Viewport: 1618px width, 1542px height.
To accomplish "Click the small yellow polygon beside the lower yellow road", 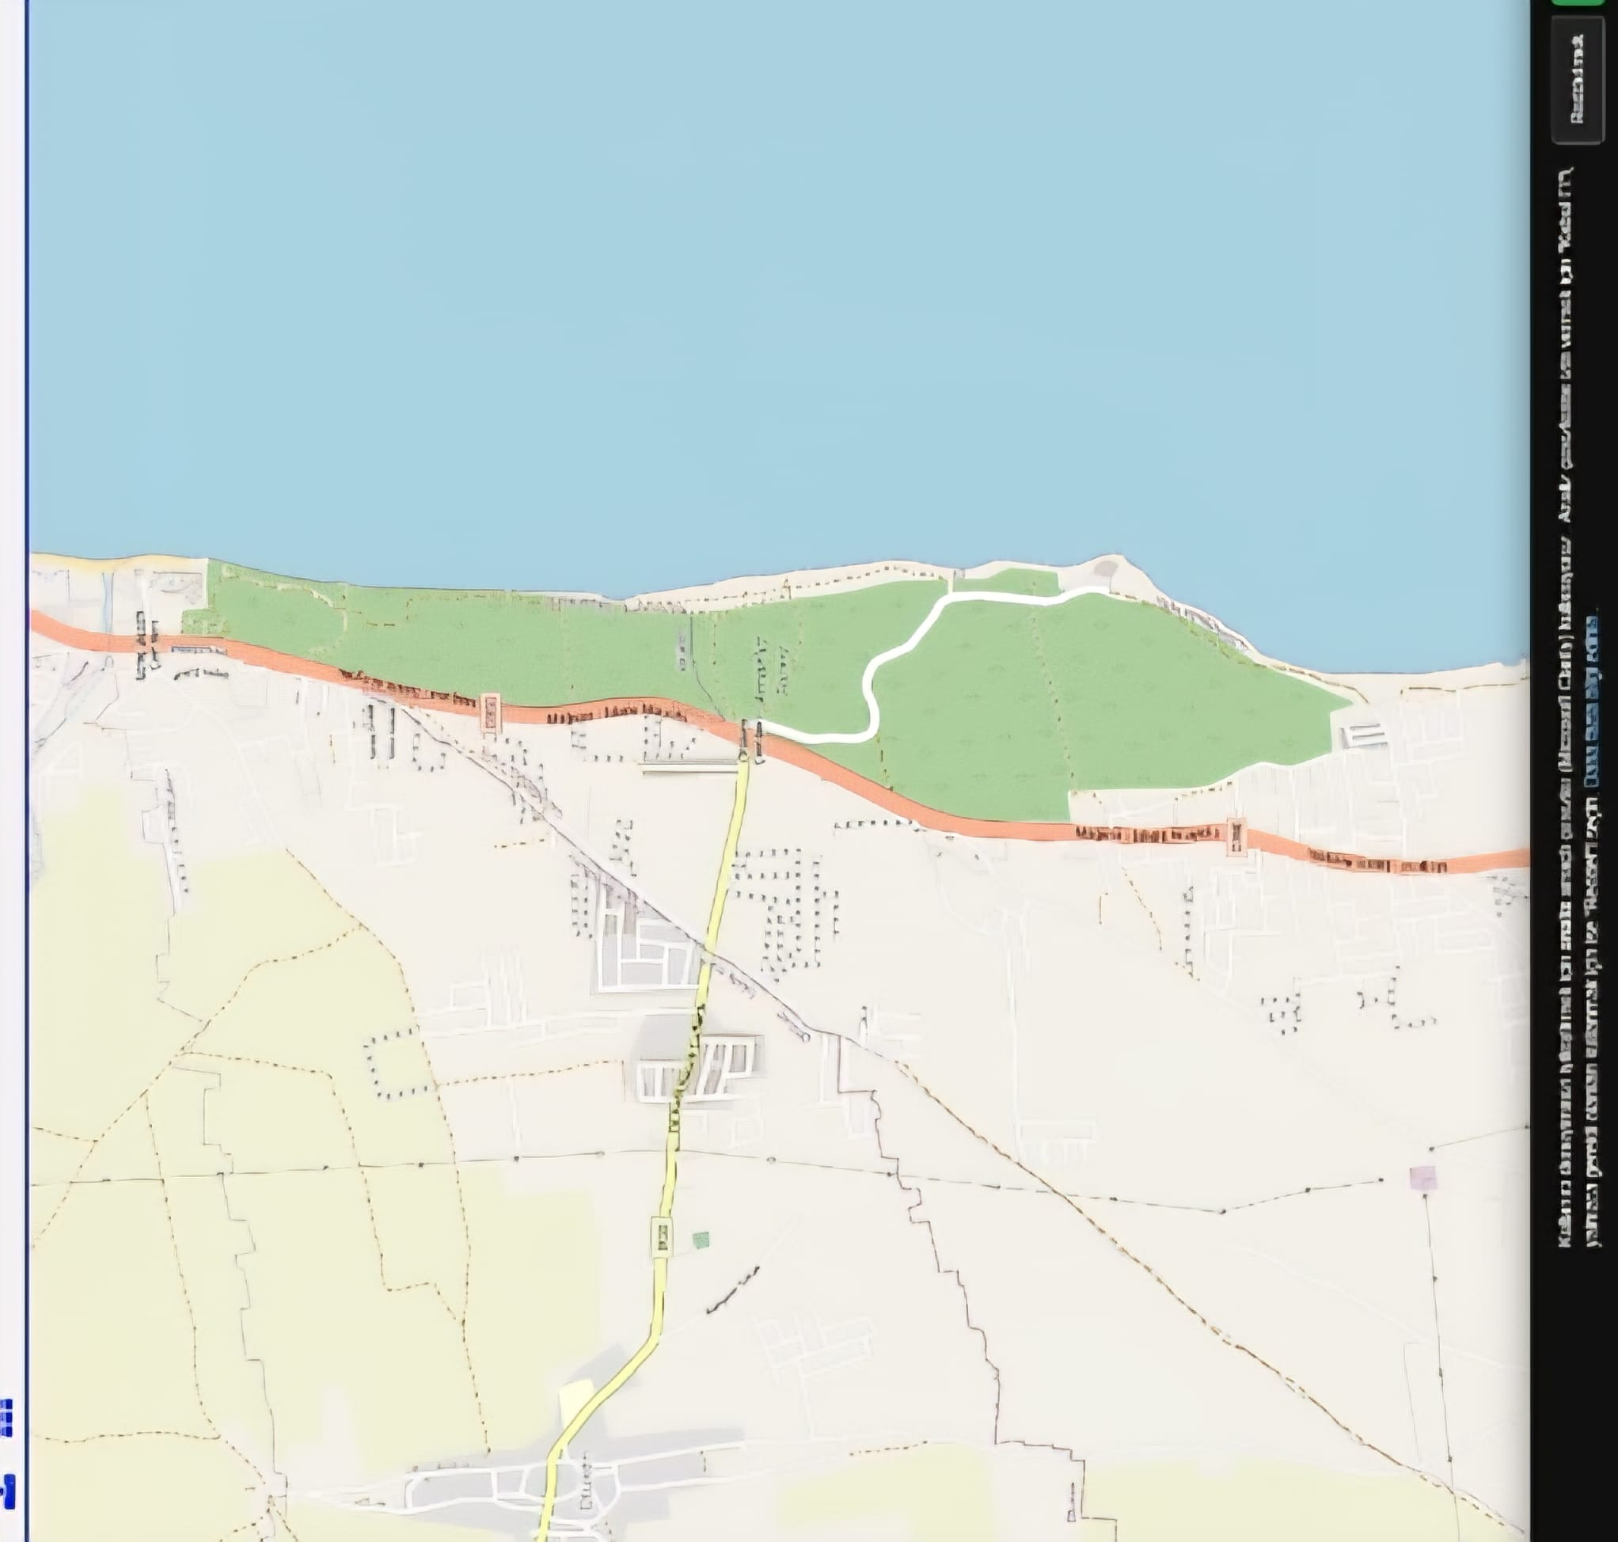I will click(575, 1399).
